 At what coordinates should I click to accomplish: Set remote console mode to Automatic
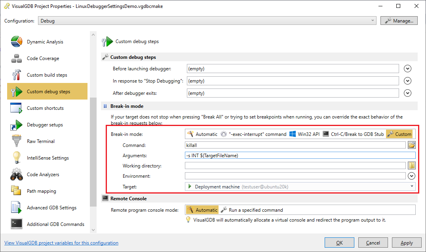(x=203, y=210)
